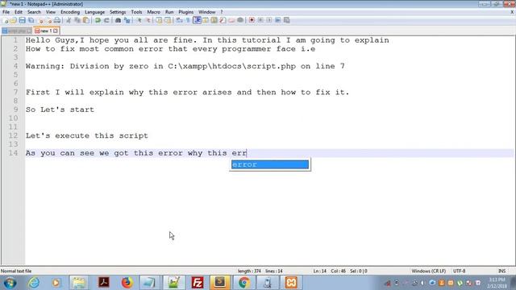The image size is (516, 290).
Task: Start macro recording with the red icon
Action: coord(252,20)
